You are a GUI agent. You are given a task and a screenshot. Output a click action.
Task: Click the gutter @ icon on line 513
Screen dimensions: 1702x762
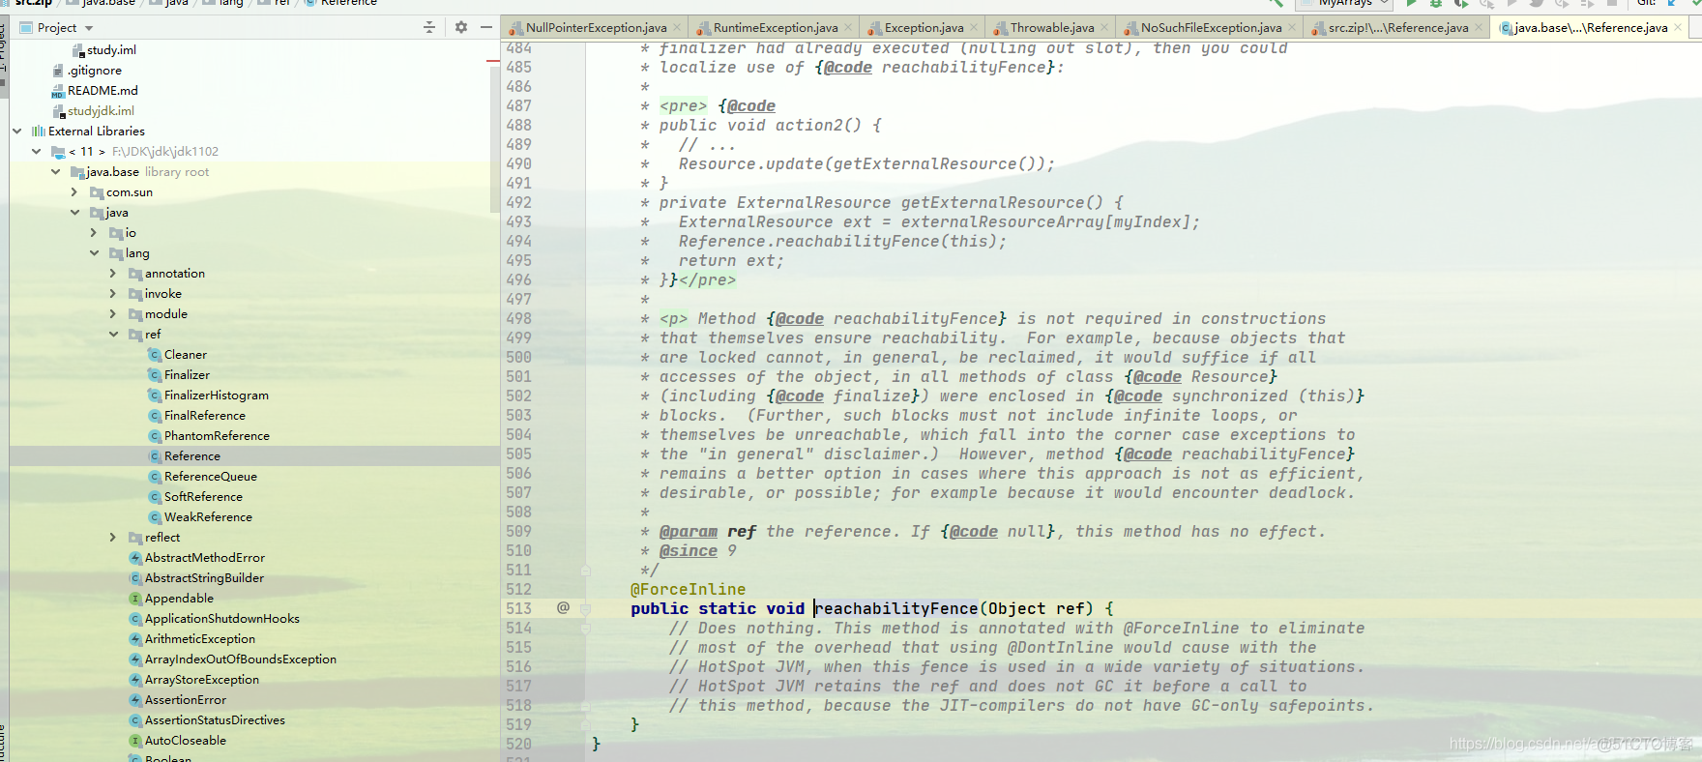click(563, 607)
